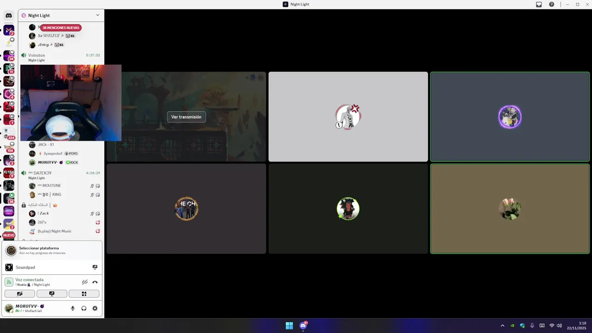This screenshot has height=333, width=592.
Task: Disconnect from voice with hang-up icon
Action: tap(95, 282)
